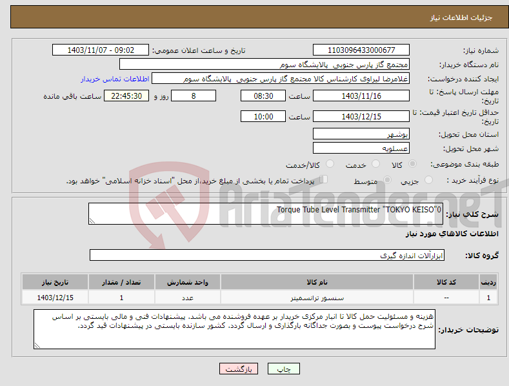
Task: Click the Torque Tube Level Transmitter description box
Action: (x=266, y=214)
